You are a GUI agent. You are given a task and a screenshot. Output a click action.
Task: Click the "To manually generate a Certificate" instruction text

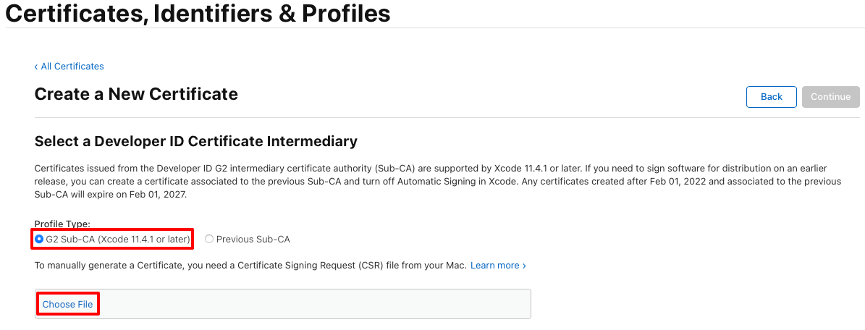tap(109, 266)
